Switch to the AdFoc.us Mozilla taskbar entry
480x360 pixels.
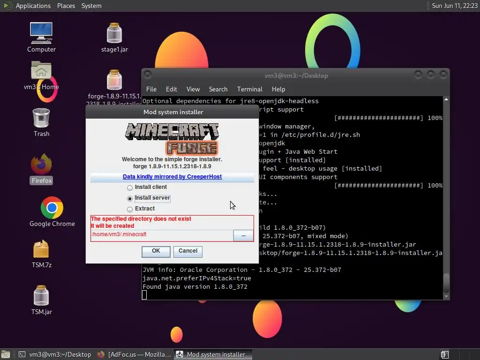[x=134, y=354]
